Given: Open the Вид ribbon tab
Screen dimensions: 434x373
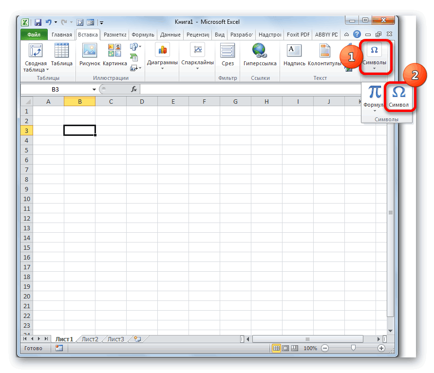Looking at the screenshot, I should [220, 35].
